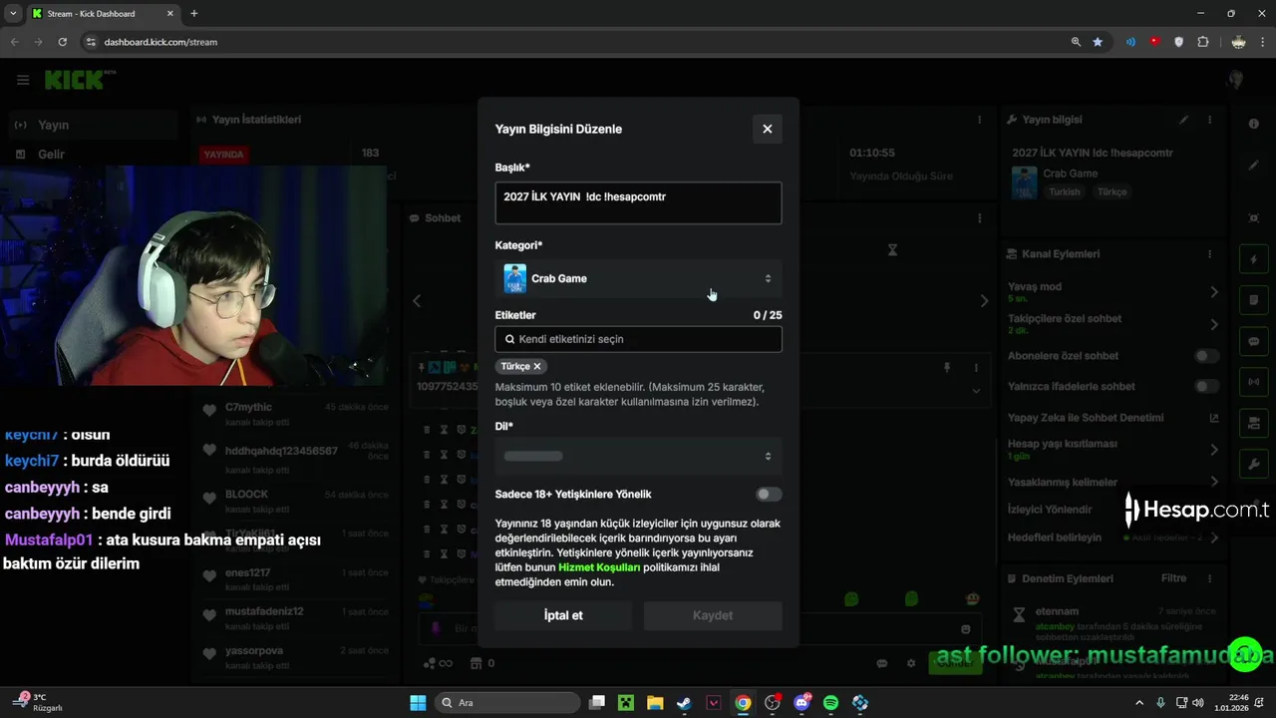Bookmark this page with star icon
Viewport: 1276px width, 718px height.
click(1098, 42)
